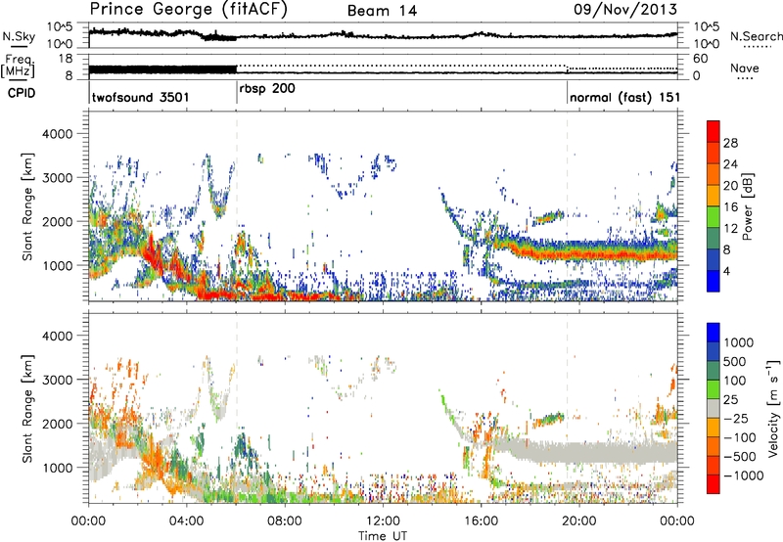The height and width of the screenshot is (542, 783).
Task: Click the solid line sample under N.Sky
Action: (19, 46)
